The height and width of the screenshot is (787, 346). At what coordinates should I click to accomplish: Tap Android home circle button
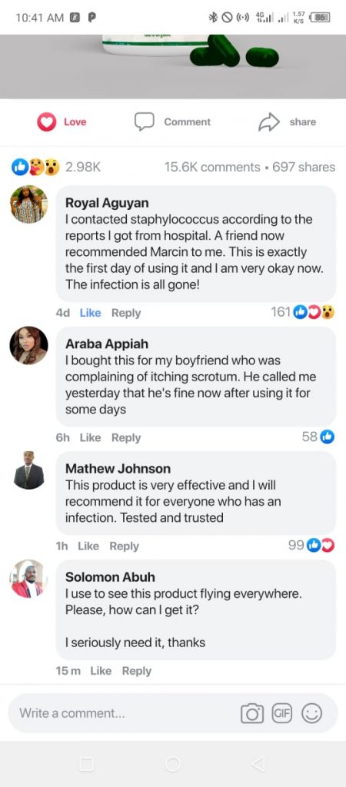(x=173, y=764)
